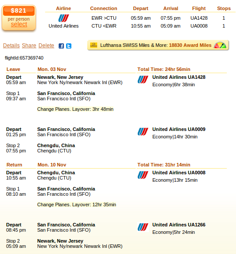The width and height of the screenshot is (236, 254).
Task: Click the Depart column header
Action: pyautogui.click(x=141, y=8)
